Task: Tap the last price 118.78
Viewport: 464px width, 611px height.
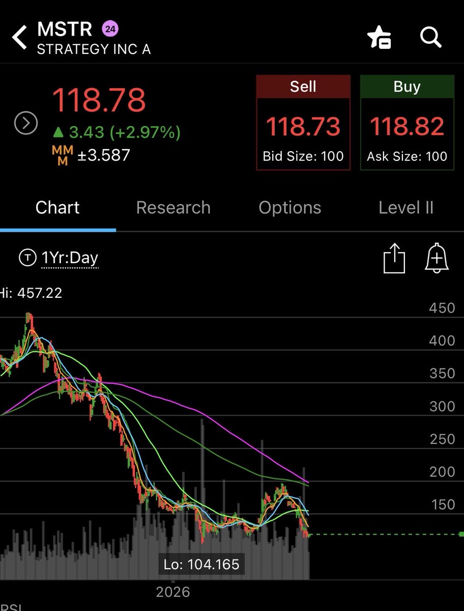Action: [x=99, y=100]
